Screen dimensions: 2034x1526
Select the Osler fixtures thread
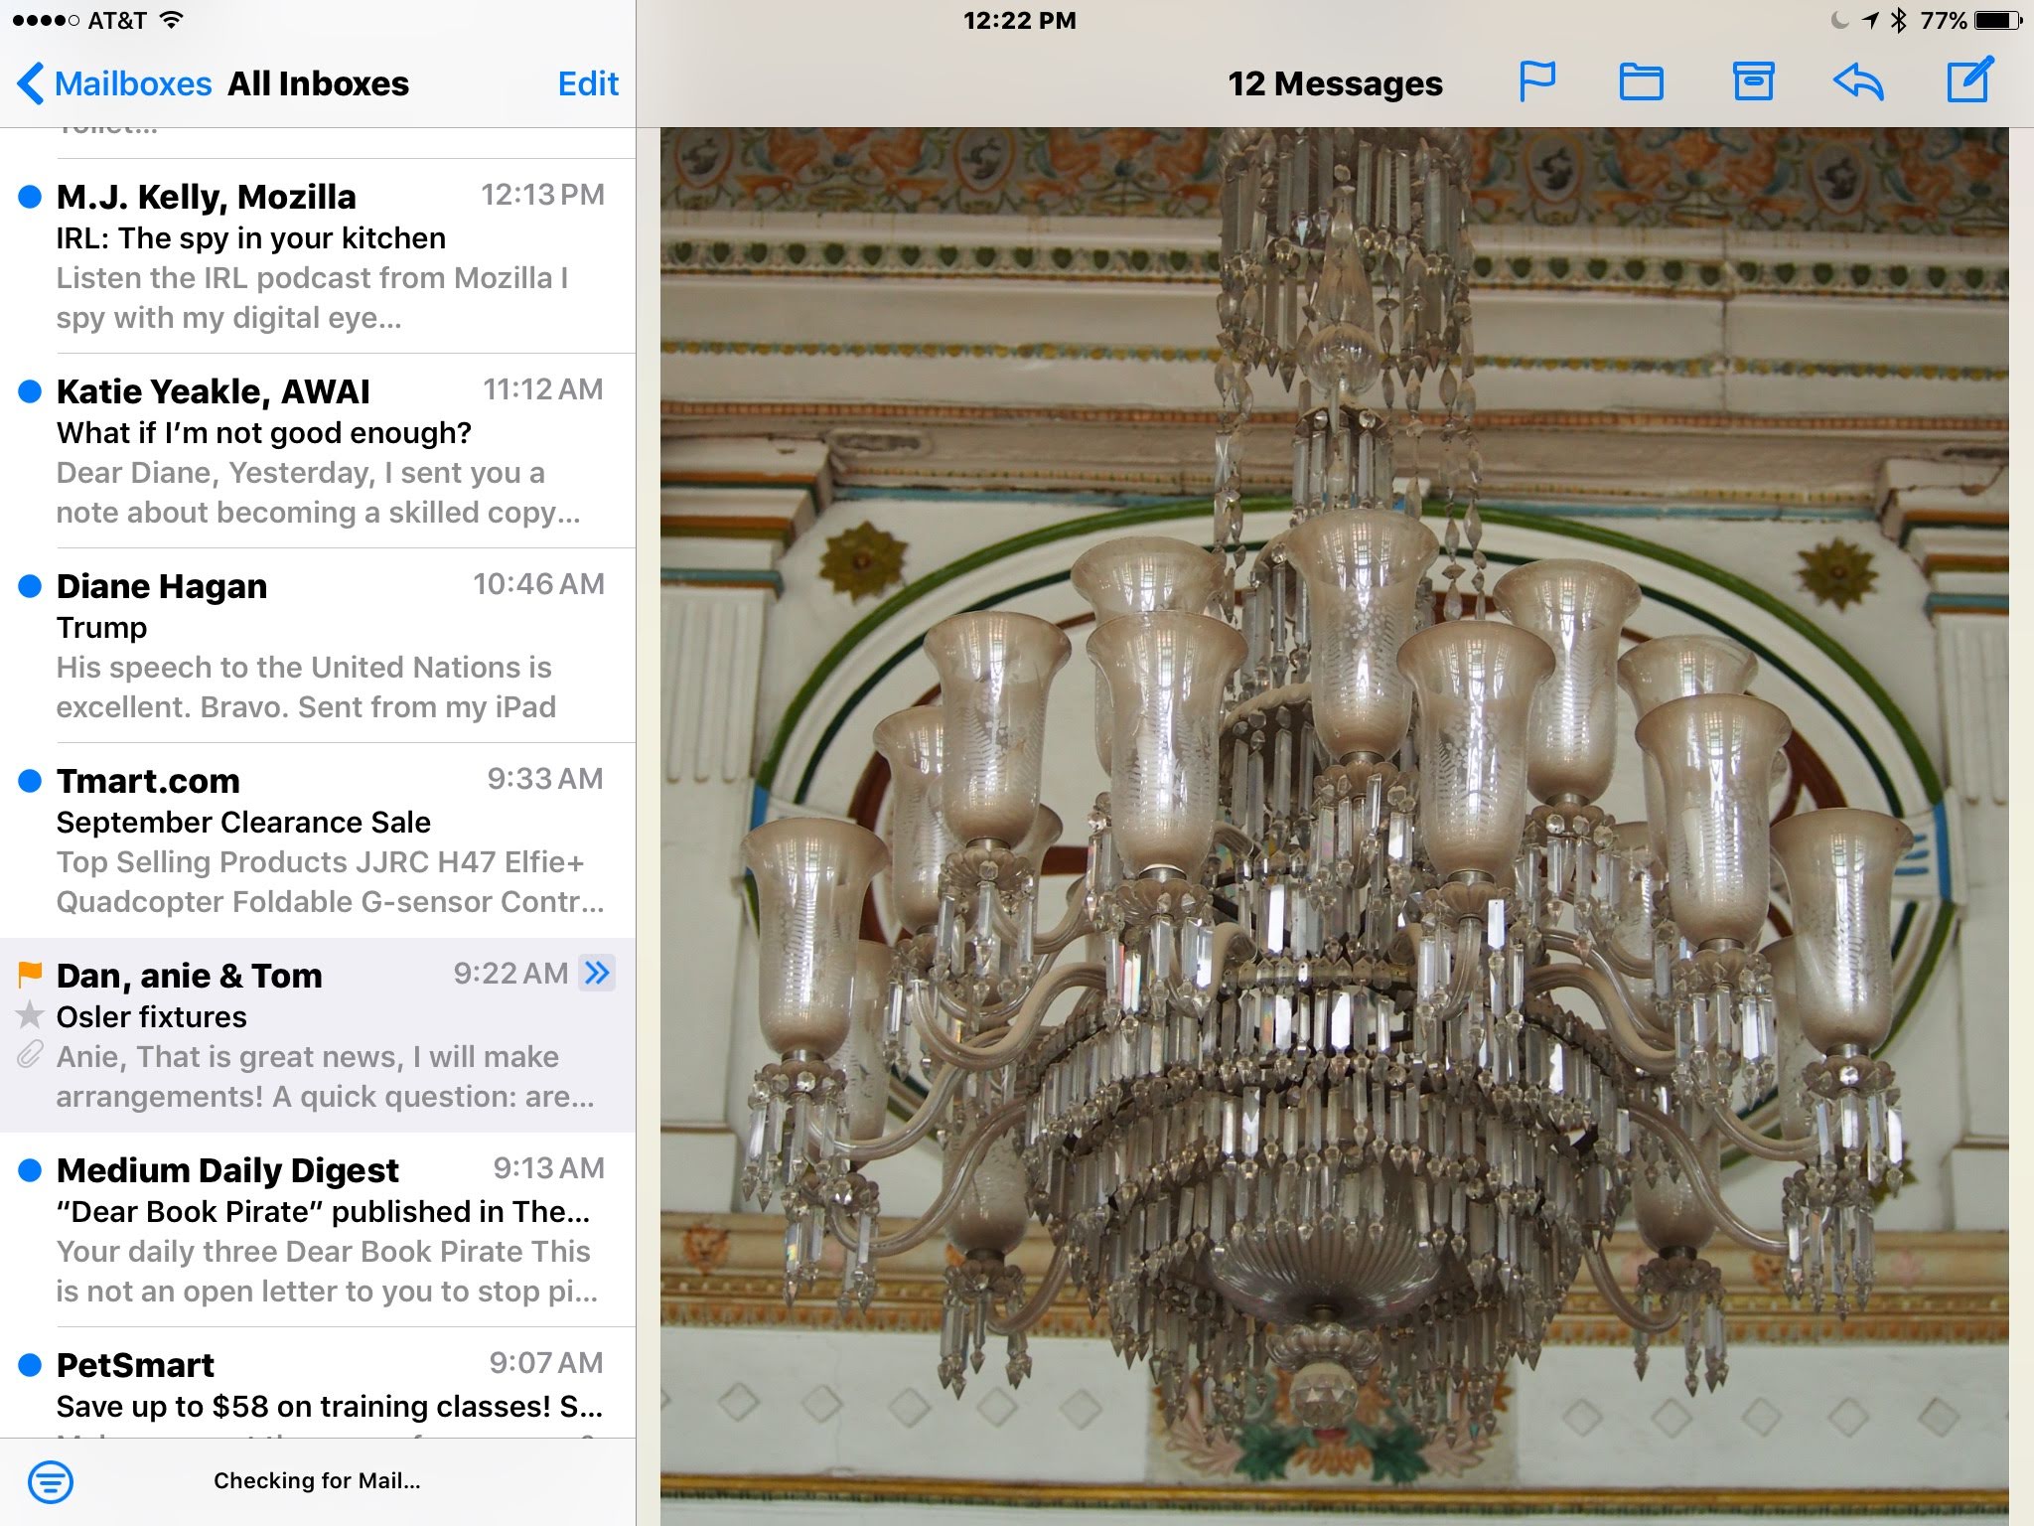[318, 1034]
